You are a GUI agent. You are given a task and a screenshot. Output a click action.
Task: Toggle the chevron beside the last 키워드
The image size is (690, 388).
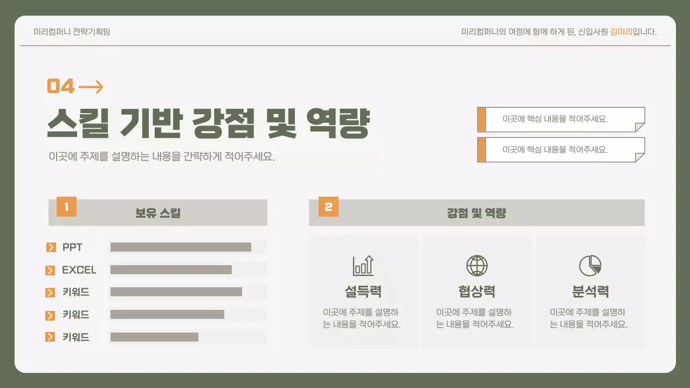[x=52, y=337]
